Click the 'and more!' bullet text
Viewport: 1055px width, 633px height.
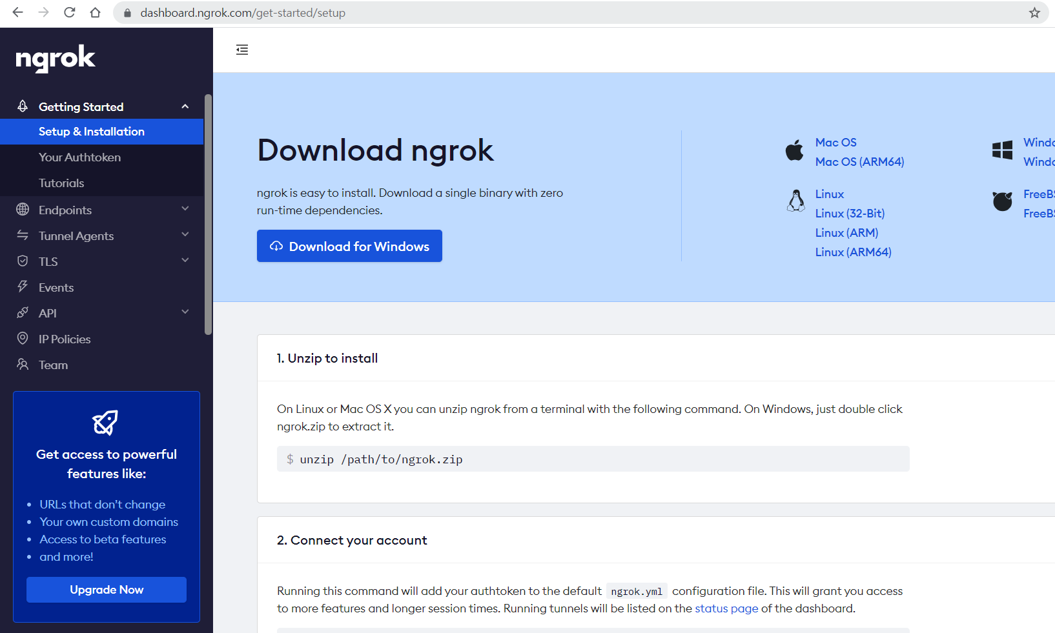[x=67, y=557]
